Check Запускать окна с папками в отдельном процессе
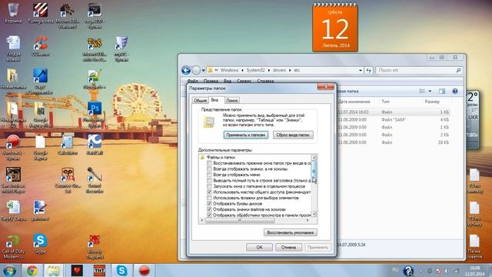The image size is (492, 277). coord(209,186)
